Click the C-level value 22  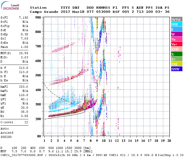tap(26, 122)
